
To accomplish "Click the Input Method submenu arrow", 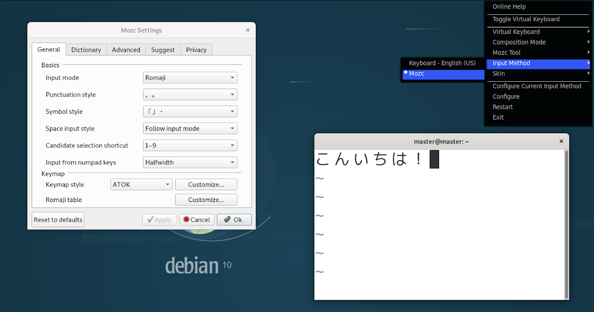I will tap(589, 63).
